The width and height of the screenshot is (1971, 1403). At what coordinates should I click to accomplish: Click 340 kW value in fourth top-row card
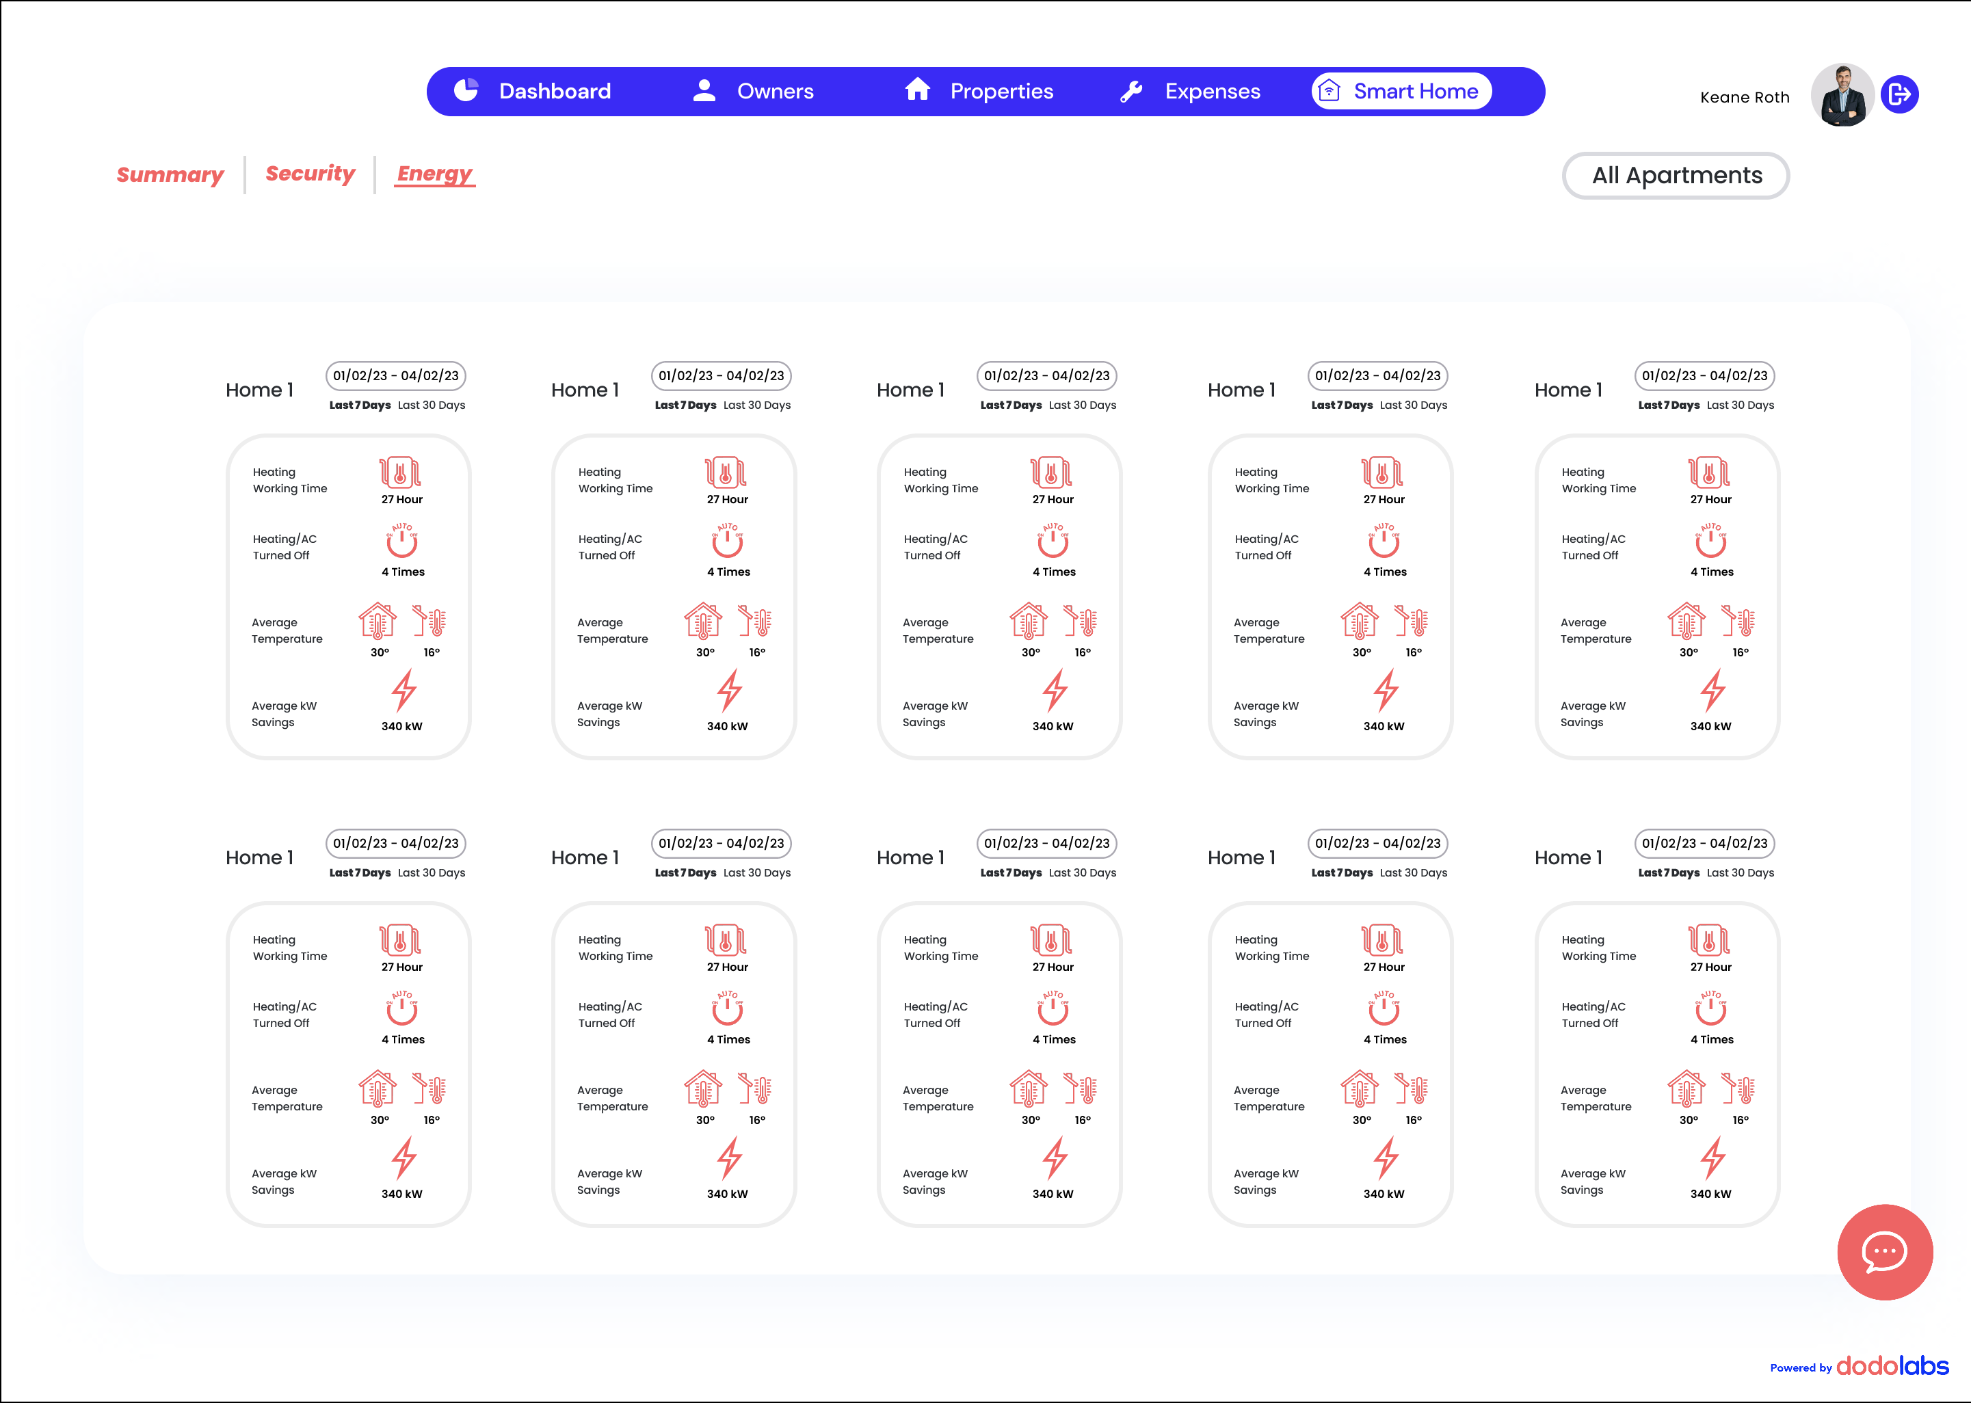click(x=1384, y=727)
